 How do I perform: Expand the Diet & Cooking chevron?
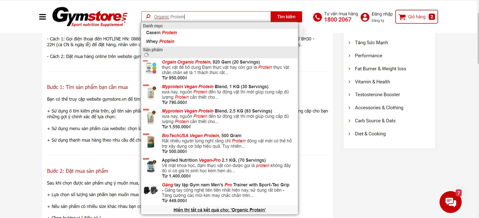(x=349, y=134)
